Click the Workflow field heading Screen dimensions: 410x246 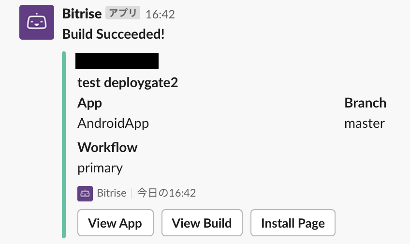coord(107,147)
